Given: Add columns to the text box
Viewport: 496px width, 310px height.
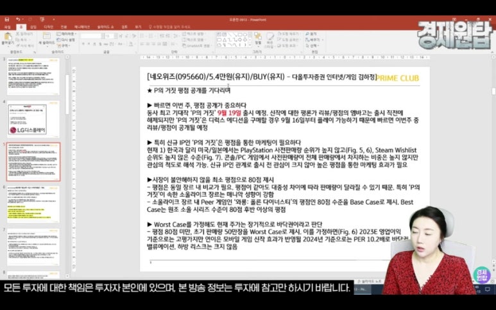Looking at the screenshot, I should click(173, 44).
